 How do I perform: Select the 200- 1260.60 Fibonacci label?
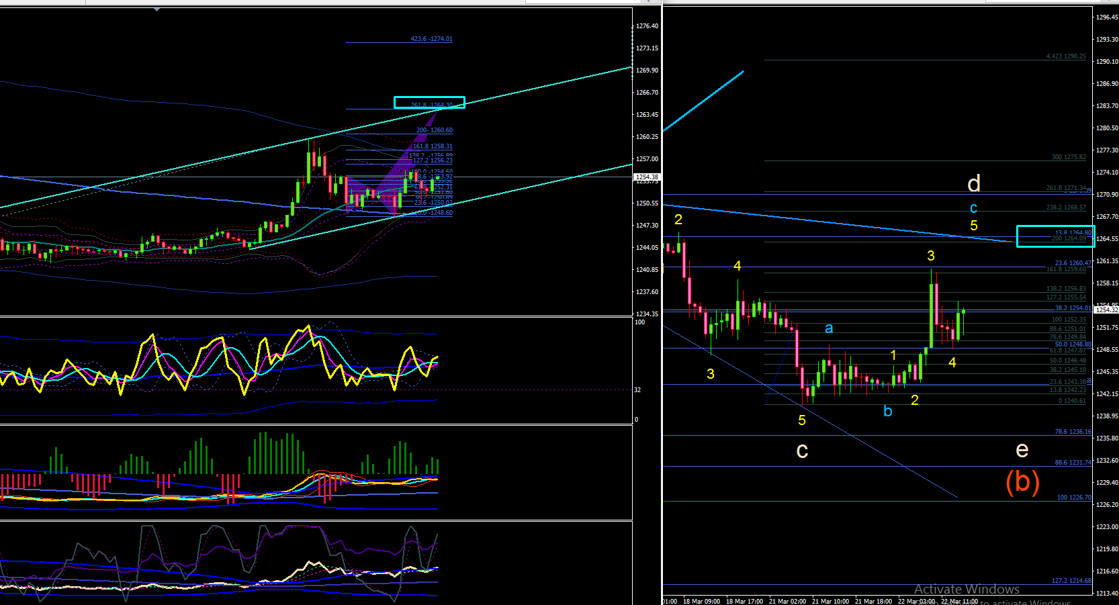(434, 130)
